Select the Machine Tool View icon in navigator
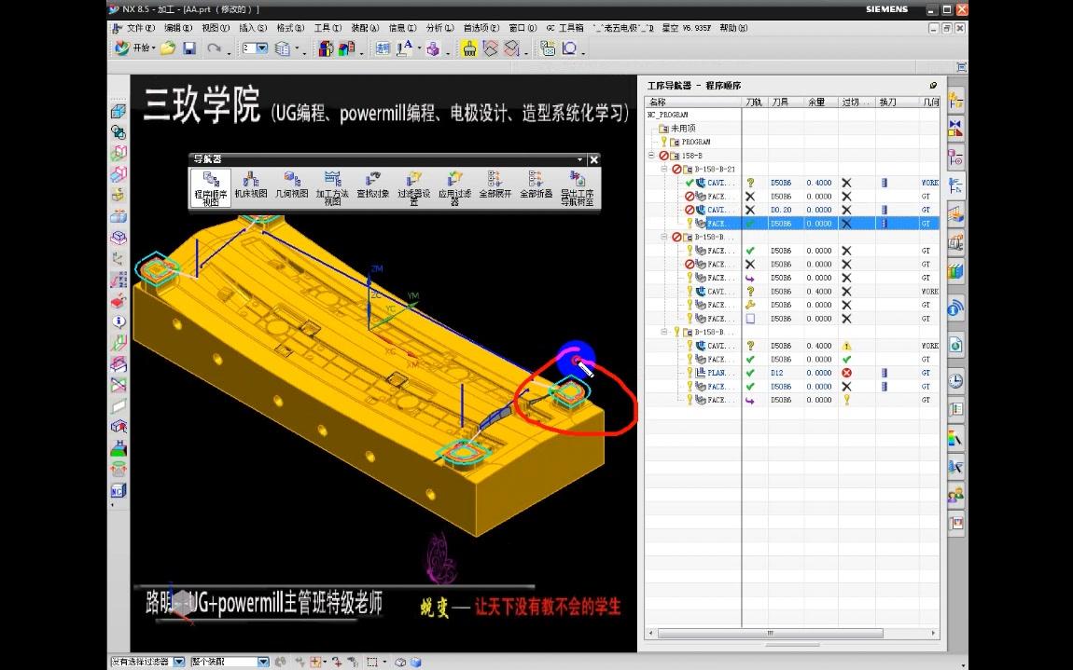This screenshot has width=1073, height=670. pos(249,180)
